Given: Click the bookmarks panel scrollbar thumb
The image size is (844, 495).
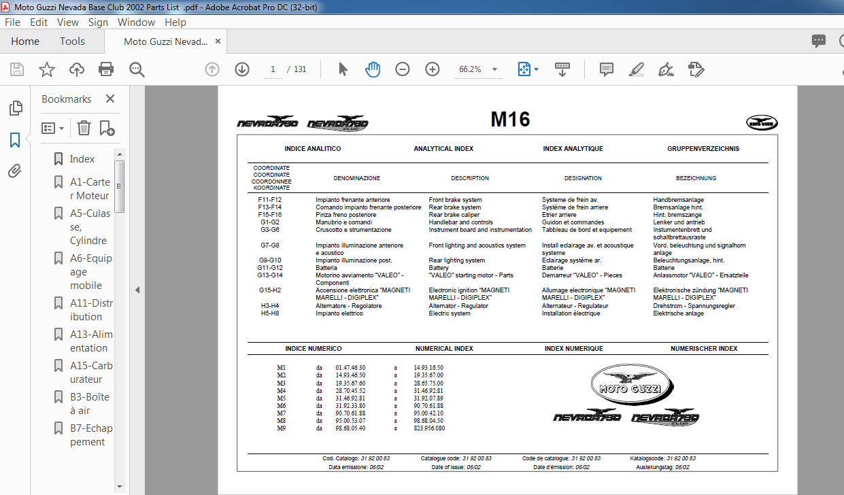Looking at the screenshot, I should [x=120, y=187].
